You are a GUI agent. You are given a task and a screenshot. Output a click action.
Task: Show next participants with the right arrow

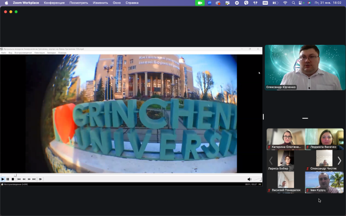340,160
